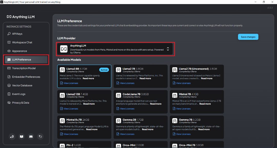The image size is (277, 148).
Task: Click the Vector Database icon
Action: tap(9, 85)
